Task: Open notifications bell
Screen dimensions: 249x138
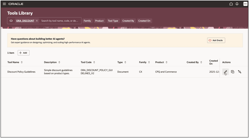Action: 237,4
